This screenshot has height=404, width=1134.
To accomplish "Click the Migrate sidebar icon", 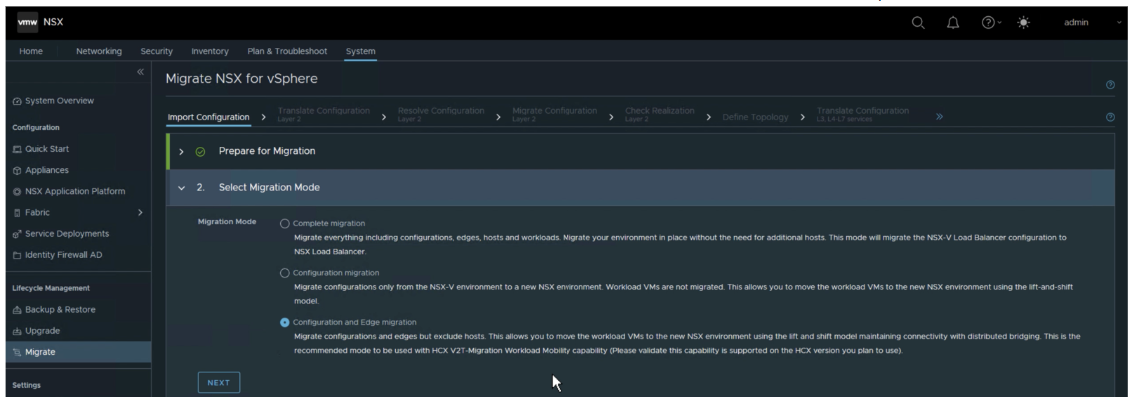I will (x=17, y=352).
